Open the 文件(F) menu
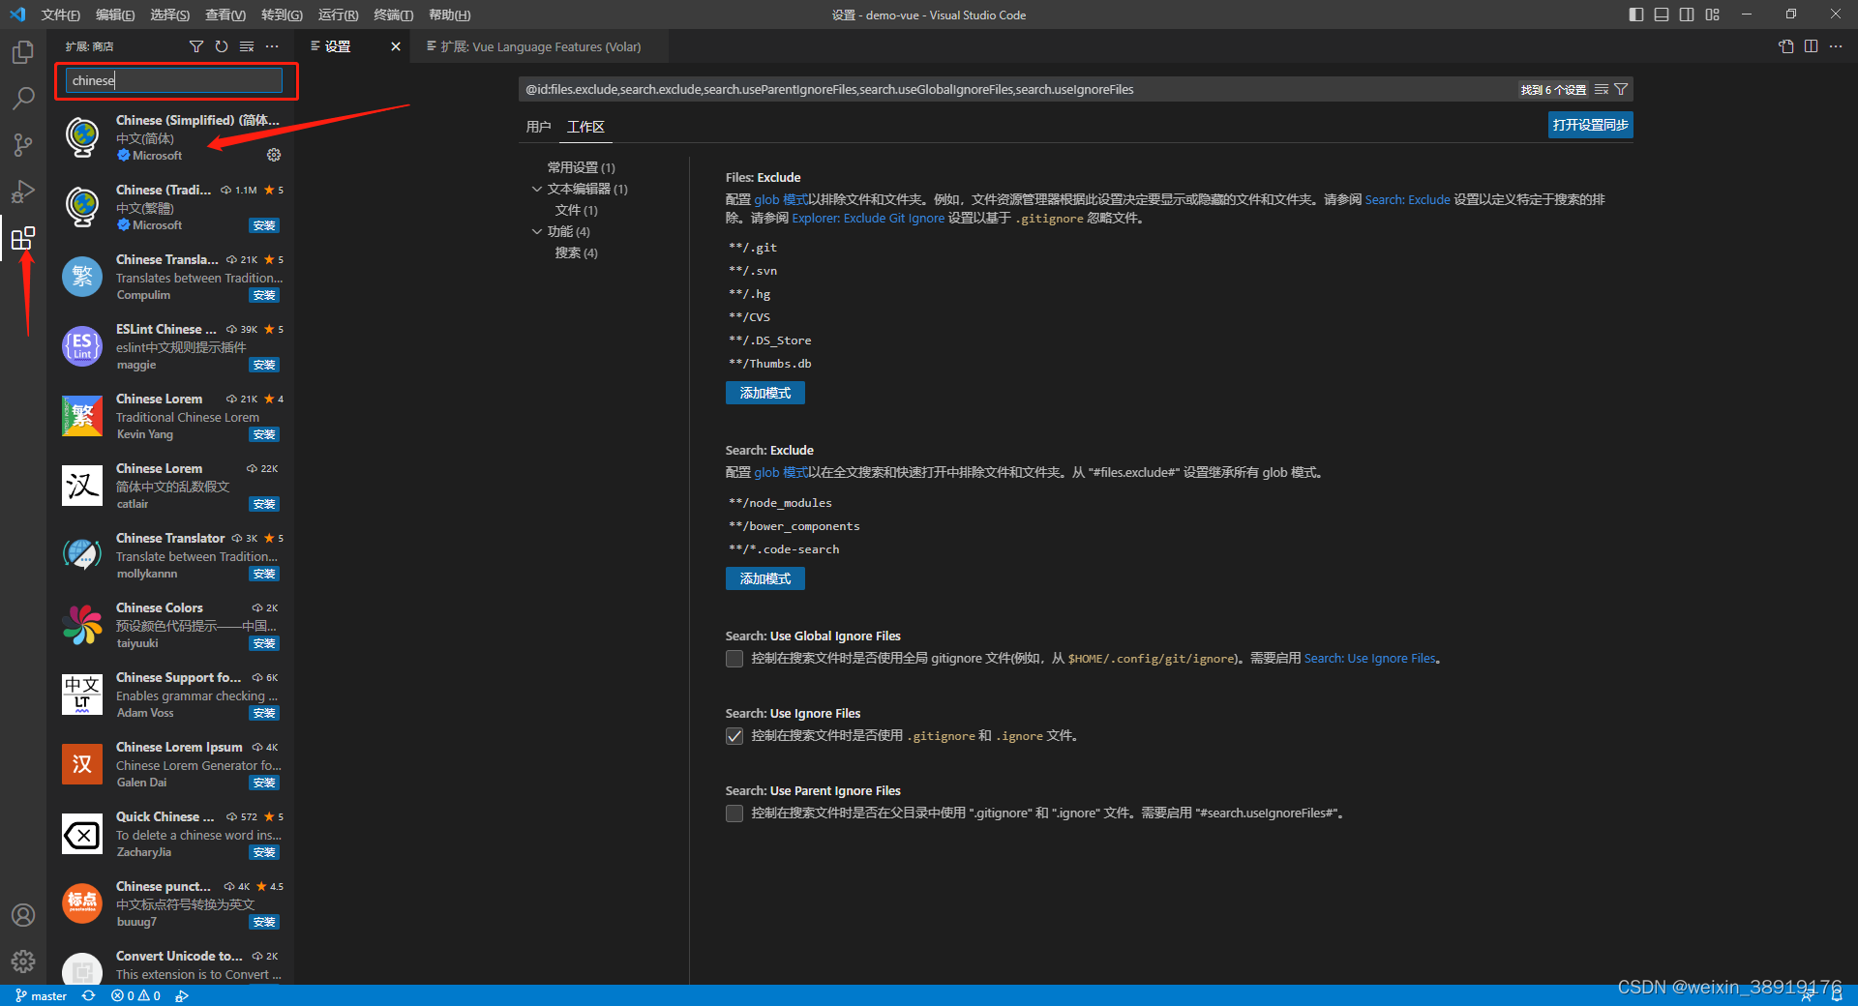Viewport: 1858px width, 1006px height. tap(61, 15)
